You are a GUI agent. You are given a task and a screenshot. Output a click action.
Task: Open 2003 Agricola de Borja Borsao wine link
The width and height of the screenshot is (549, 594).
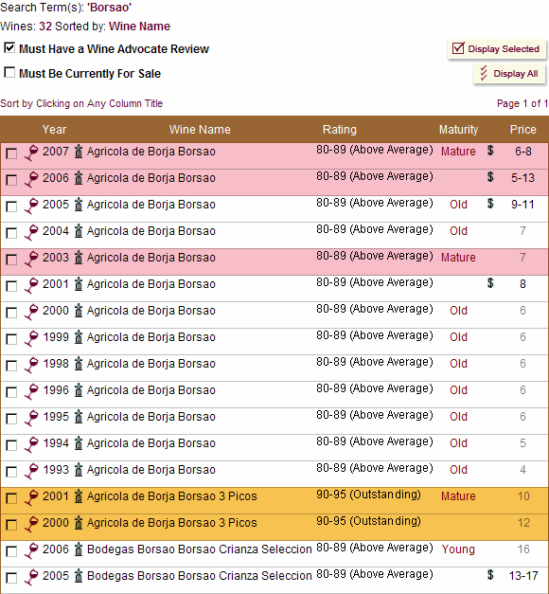click(151, 258)
